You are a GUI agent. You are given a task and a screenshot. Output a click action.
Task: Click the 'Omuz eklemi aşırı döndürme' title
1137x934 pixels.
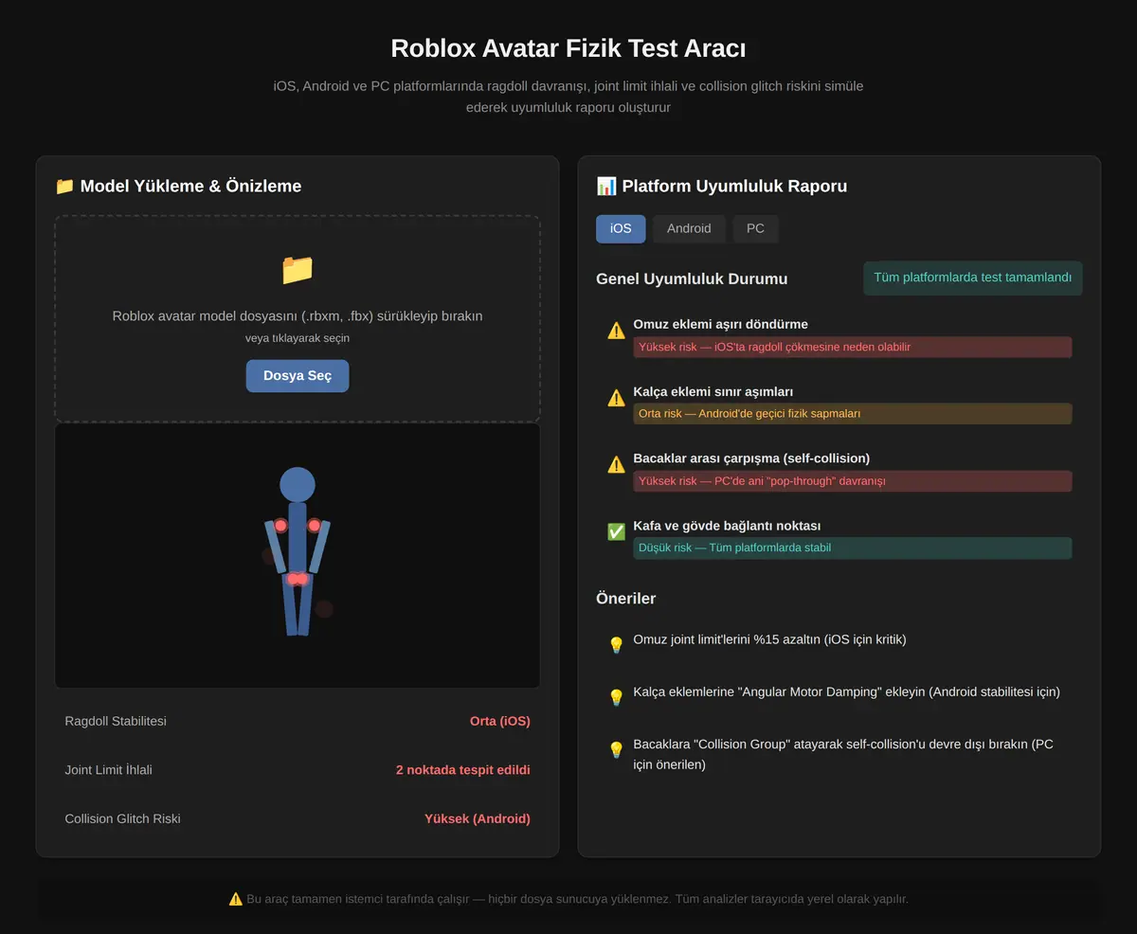click(721, 324)
